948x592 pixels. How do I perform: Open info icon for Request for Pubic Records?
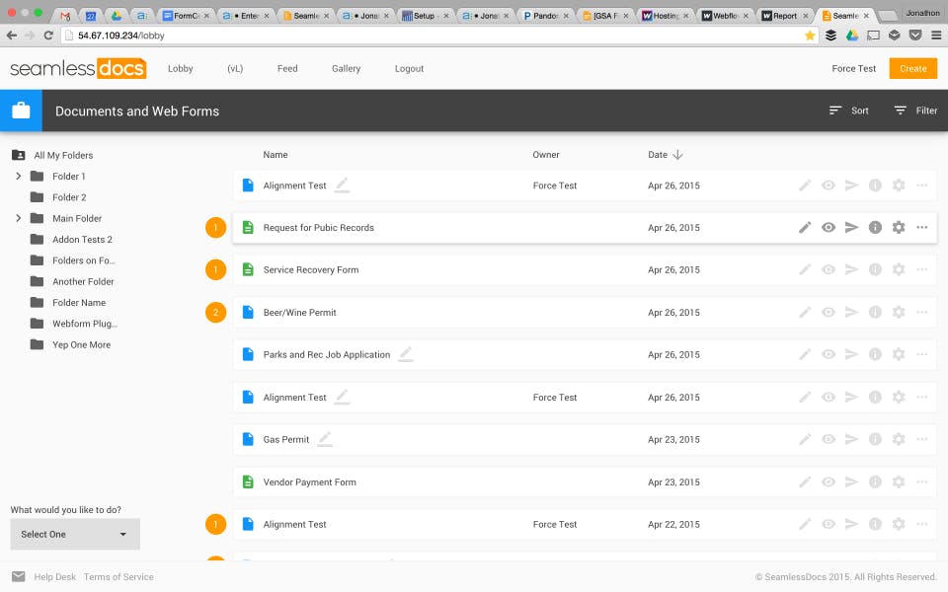point(875,228)
